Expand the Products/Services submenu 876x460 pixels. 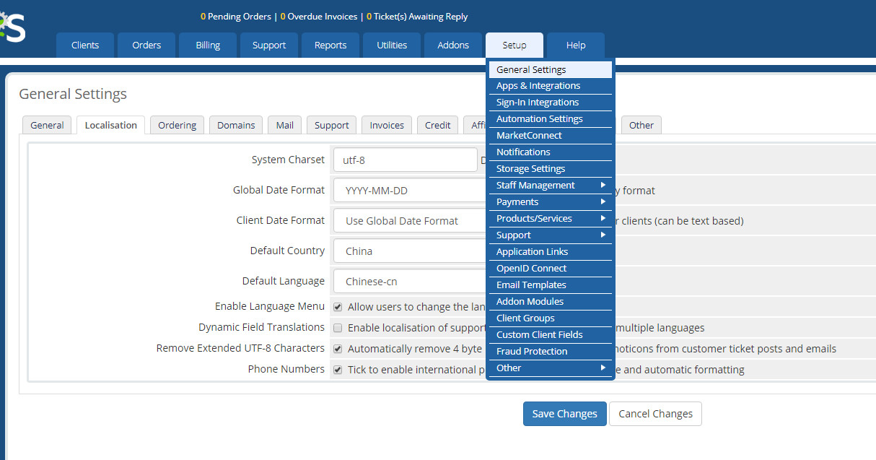click(550, 218)
